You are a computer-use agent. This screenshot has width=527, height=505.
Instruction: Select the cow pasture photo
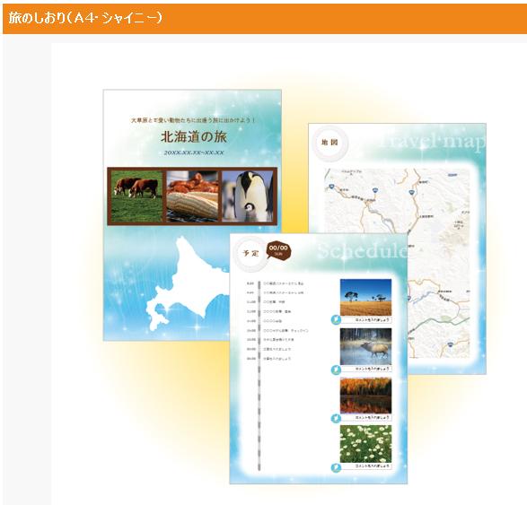[136, 196]
